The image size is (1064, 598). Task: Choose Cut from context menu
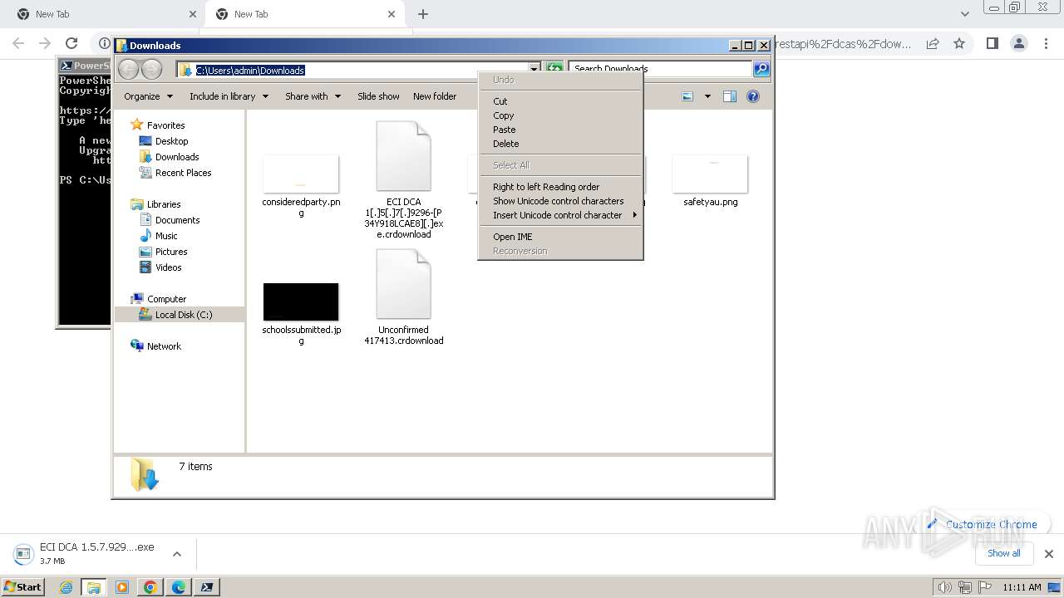pyautogui.click(x=560, y=101)
